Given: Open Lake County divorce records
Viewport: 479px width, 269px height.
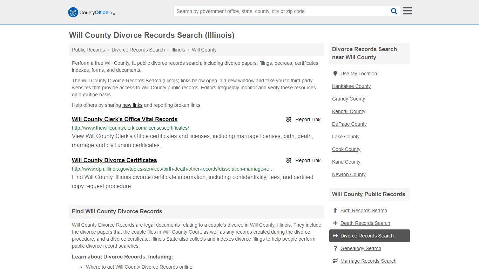Looking at the screenshot, I should click(x=346, y=137).
